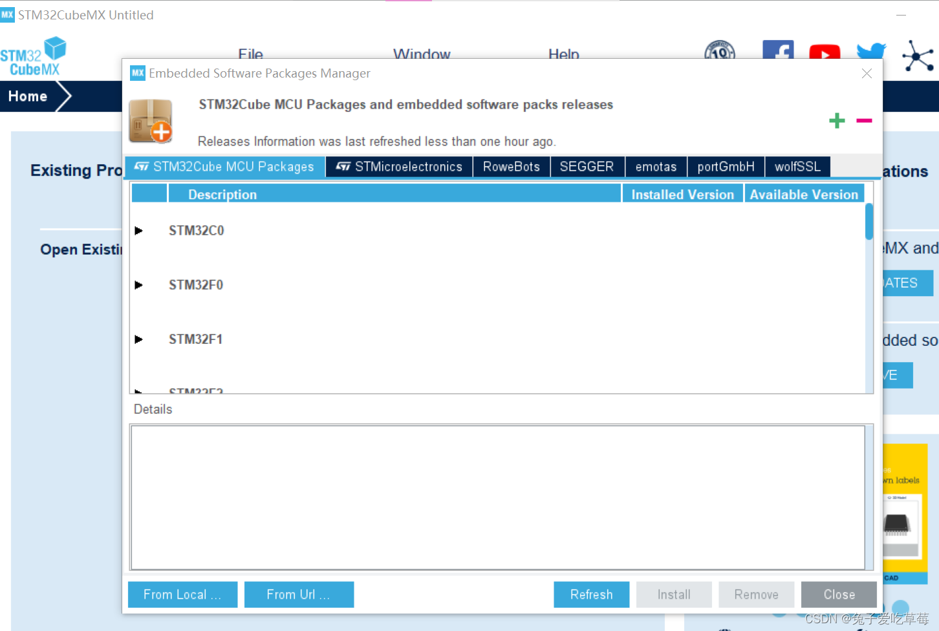The height and width of the screenshot is (631, 939).
Task: Expand the STM32C0 package row
Action: pyautogui.click(x=138, y=231)
